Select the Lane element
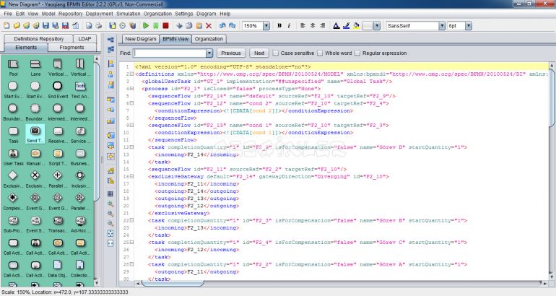556x296 pixels. [35, 67]
